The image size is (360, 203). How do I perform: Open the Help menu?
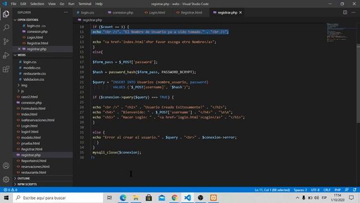point(99,4)
